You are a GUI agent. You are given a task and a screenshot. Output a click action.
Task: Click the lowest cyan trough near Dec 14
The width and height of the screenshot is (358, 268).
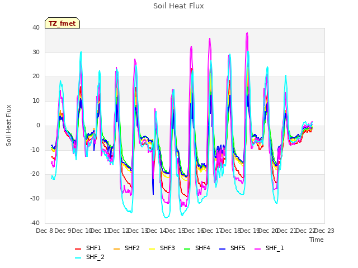[x=166, y=218]
